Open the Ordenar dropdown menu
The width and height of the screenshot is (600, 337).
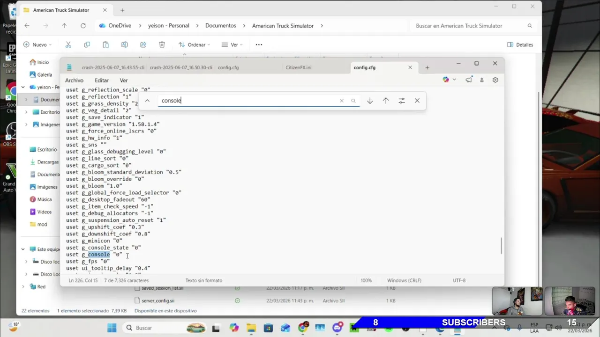click(x=195, y=44)
